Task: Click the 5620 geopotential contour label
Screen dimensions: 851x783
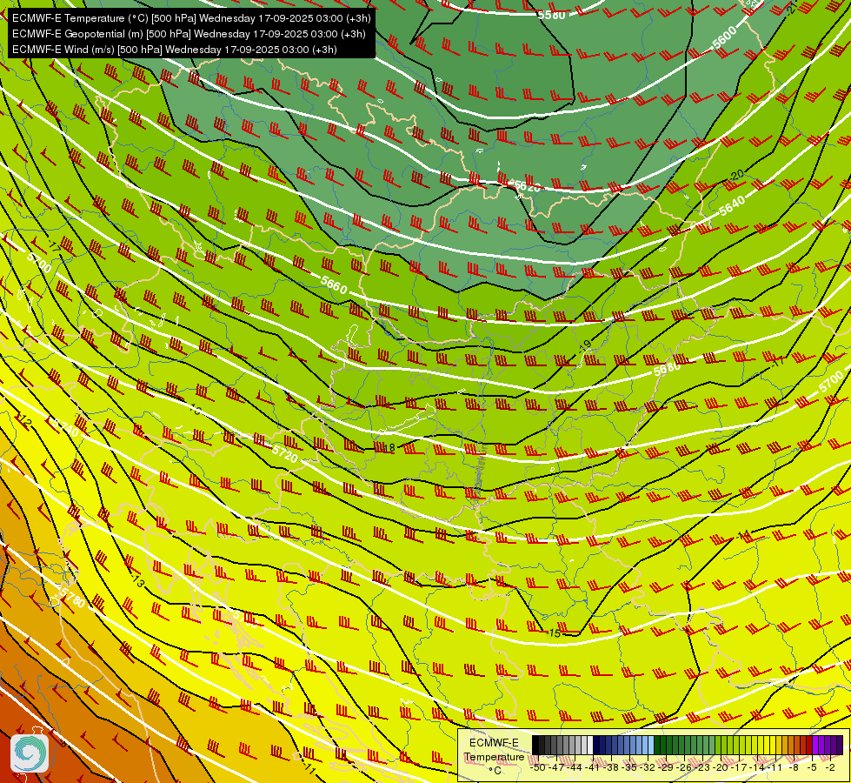Action: (526, 186)
